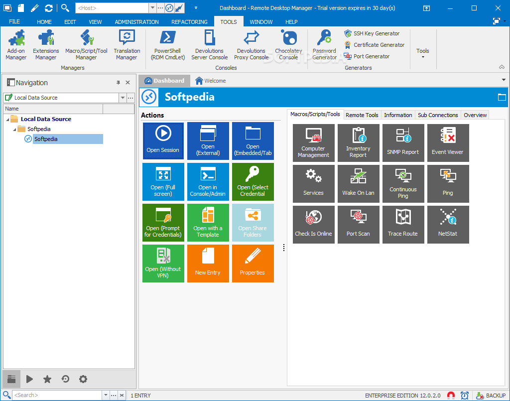Image resolution: width=510 pixels, height=401 pixels.
Task: Run the SNMP Report tool
Action: click(x=403, y=143)
